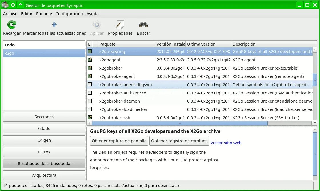
Task: Toggle status box of x2gobroker
Action: click(x=90, y=68)
